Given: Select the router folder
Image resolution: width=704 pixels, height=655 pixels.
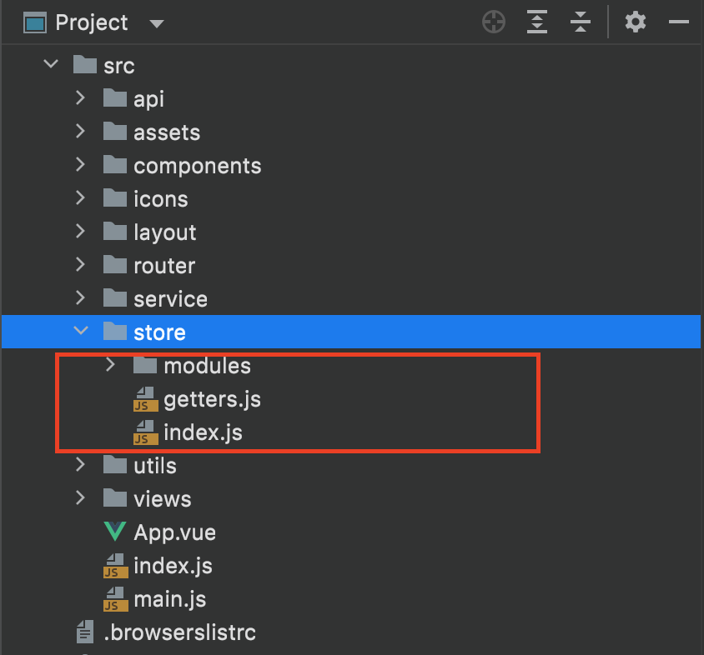Looking at the screenshot, I should (163, 266).
